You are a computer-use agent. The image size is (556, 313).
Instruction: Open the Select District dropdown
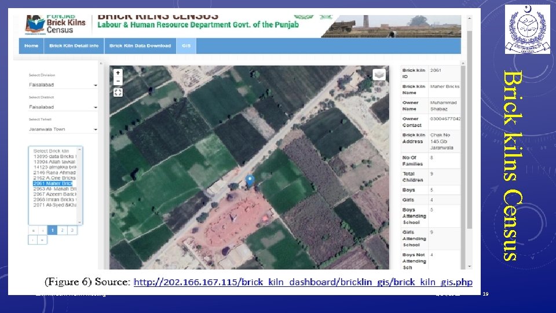tap(63, 107)
